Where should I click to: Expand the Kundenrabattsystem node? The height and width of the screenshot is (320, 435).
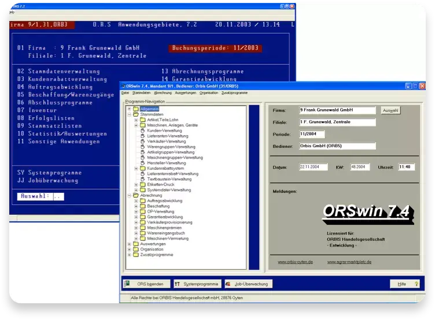click(x=136, y=168)
